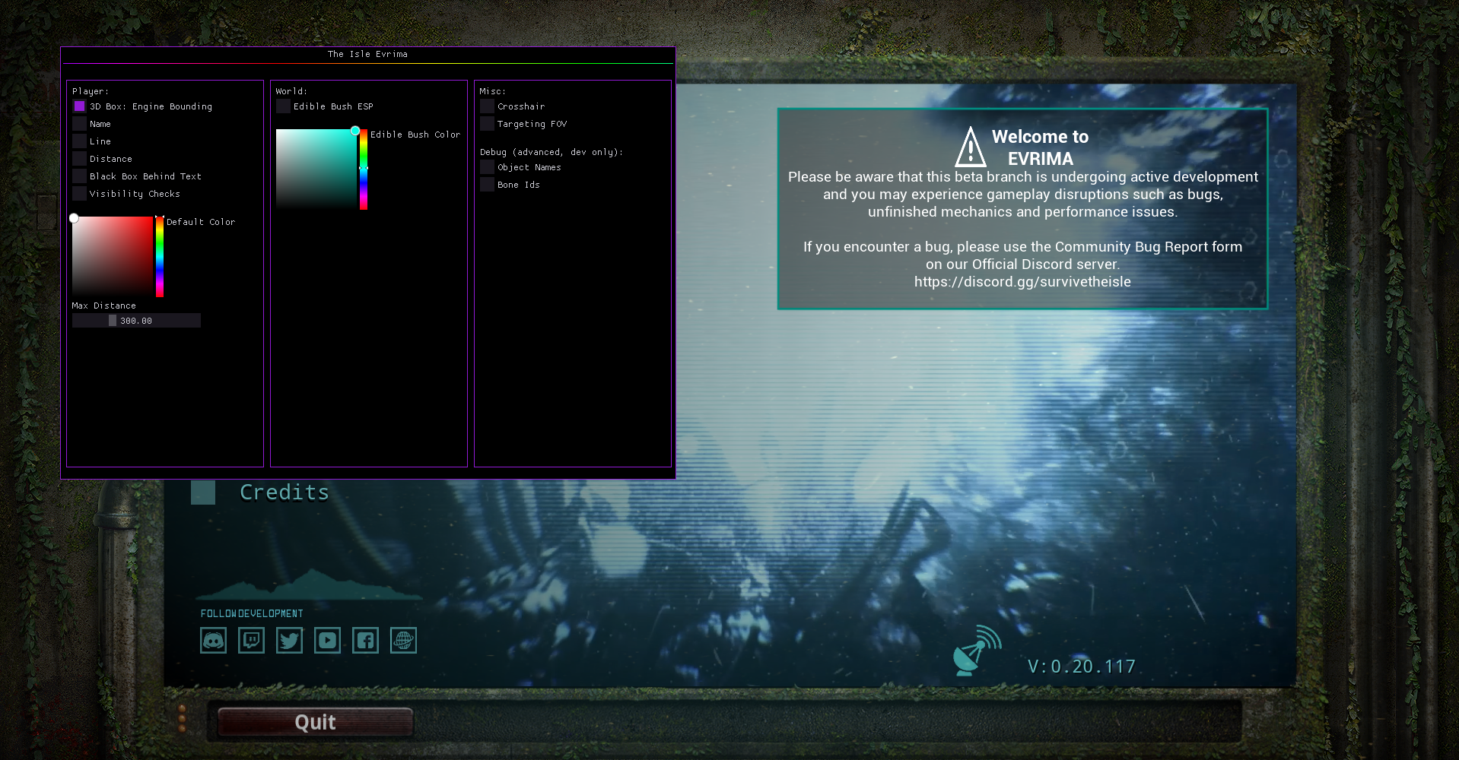Image resolution: width=1459 pixels, height=760 pixels.
Task: Click the 'Misc:' section heading
Action: [493, 91]
